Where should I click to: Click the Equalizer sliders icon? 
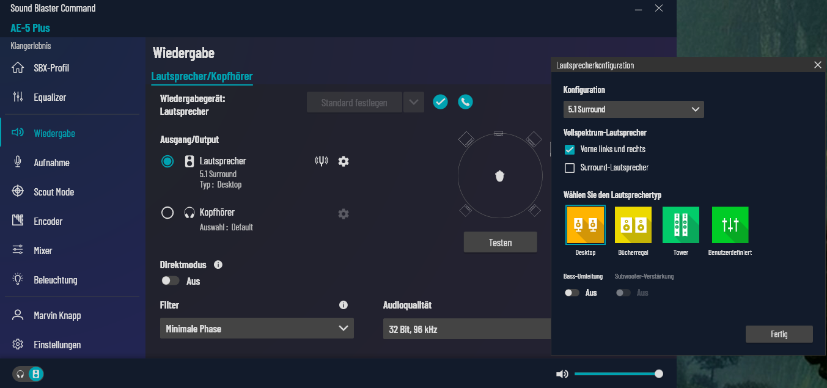[x=18, y=97]
